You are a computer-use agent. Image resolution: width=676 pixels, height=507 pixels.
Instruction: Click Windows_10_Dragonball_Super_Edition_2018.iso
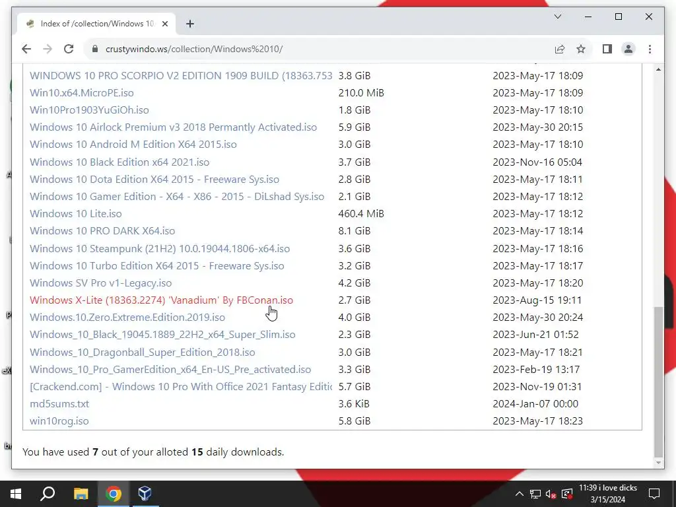[x=143, y=353]
